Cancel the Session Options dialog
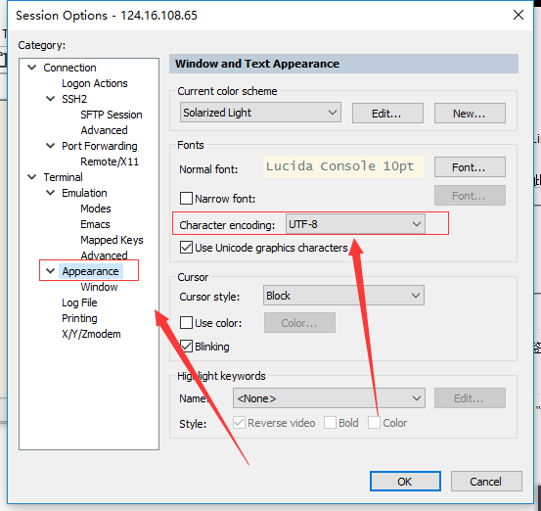 tap(486, 481)
